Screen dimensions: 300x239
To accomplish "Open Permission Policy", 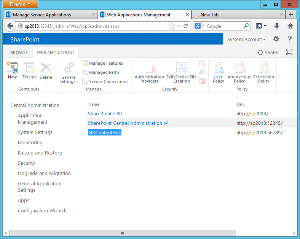I will click(263, 73).
